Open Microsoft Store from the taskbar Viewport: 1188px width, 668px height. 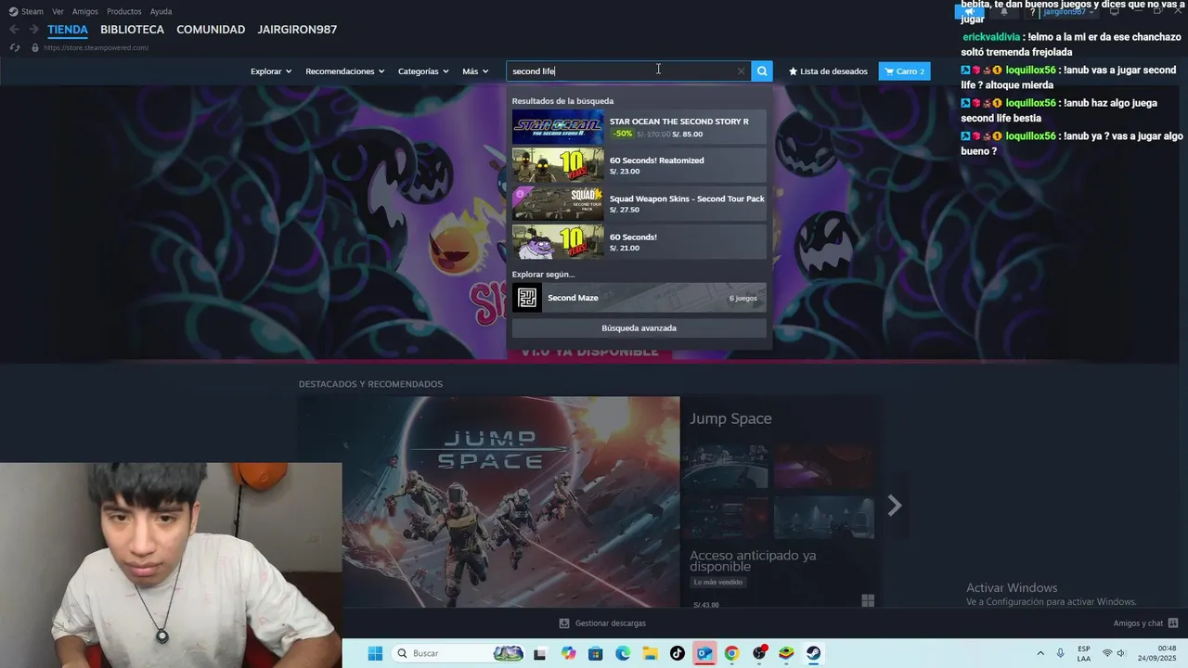coord(596,653)
